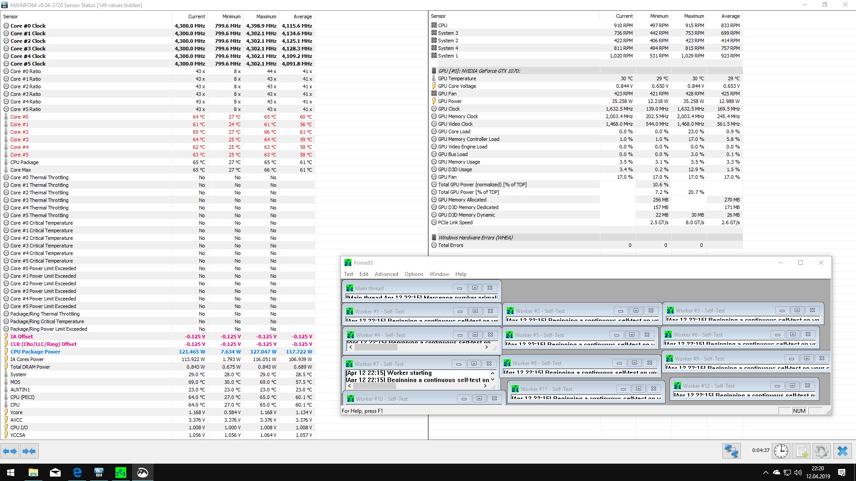Viewport: 856px width, 481px height.
Task: Open the Options menu in Prime95
Action: coord(414,274)
